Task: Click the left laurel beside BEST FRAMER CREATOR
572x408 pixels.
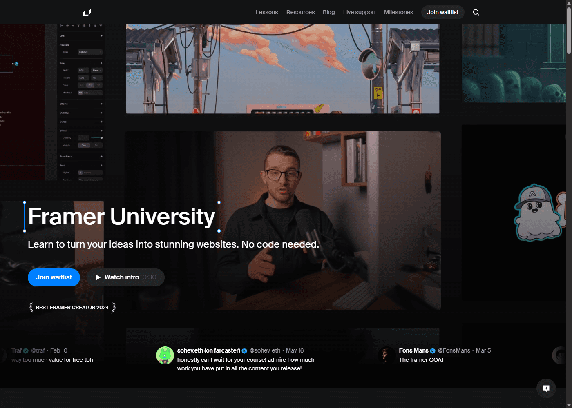Action: click(31, 308)
